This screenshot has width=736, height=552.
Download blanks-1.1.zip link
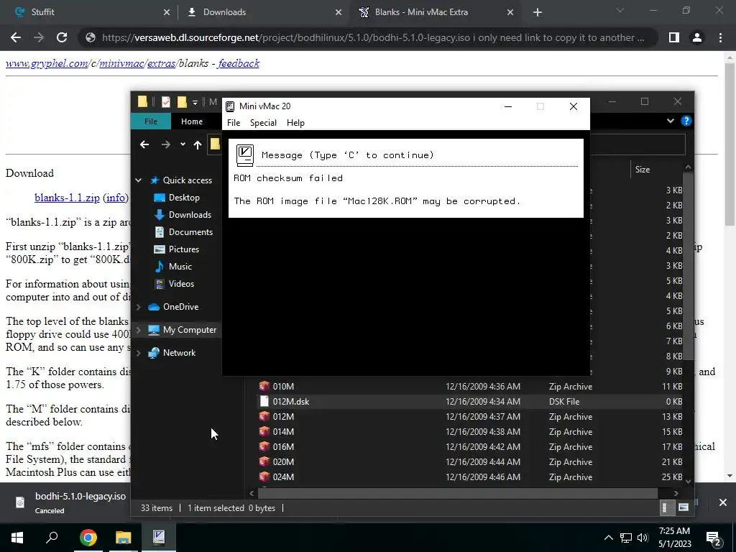[67, 198]
